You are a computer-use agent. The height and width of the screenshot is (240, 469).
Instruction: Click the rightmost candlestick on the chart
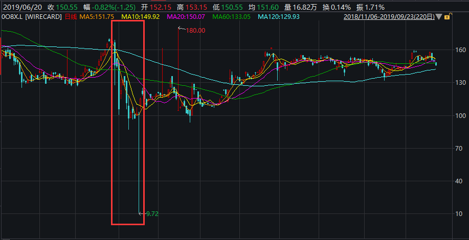(x=436, y=63)
